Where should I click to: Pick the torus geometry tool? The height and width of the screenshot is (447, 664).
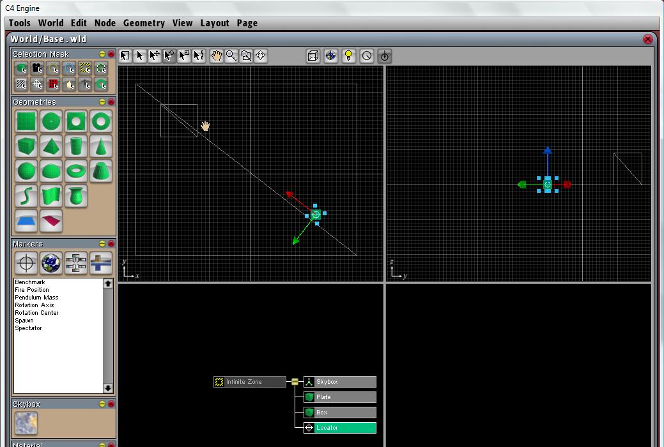(76, 171)
